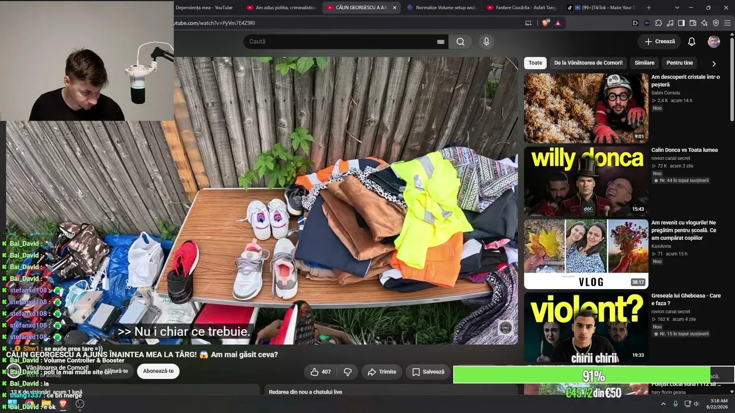Click the music note media control icon
This screenshot has width=735, height=413.
(x=670, y=23)
